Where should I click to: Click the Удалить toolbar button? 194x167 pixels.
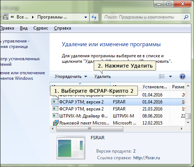coord(103,76)
